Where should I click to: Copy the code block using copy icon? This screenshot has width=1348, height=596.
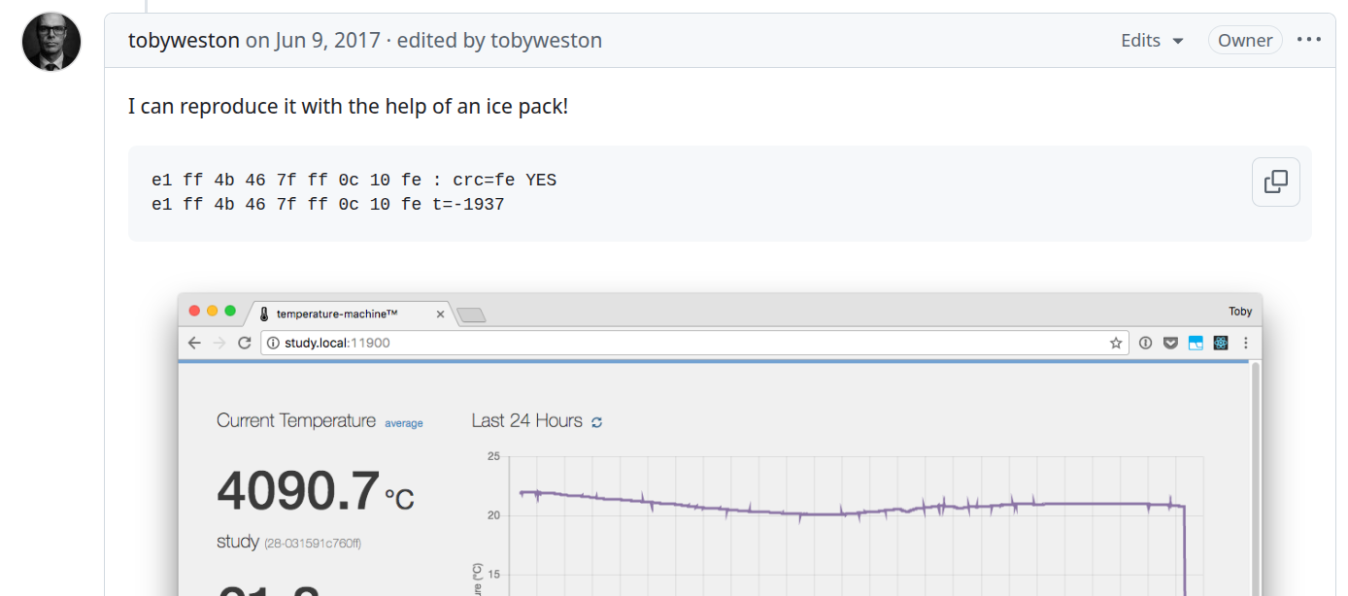coord(1275,182)
